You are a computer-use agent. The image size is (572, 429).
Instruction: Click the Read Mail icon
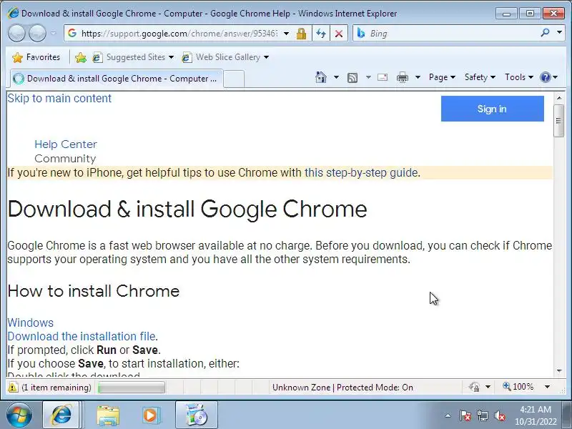point(383,77)
